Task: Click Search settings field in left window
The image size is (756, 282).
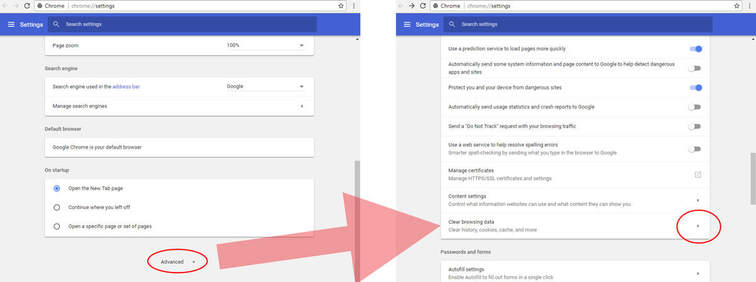Action: coord(182,25)
